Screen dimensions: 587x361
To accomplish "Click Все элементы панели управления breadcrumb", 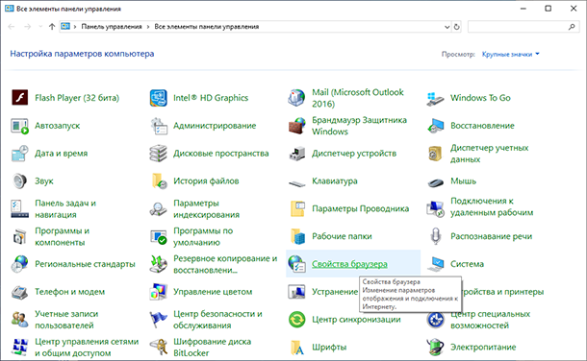I will click(x=207, y=27).
